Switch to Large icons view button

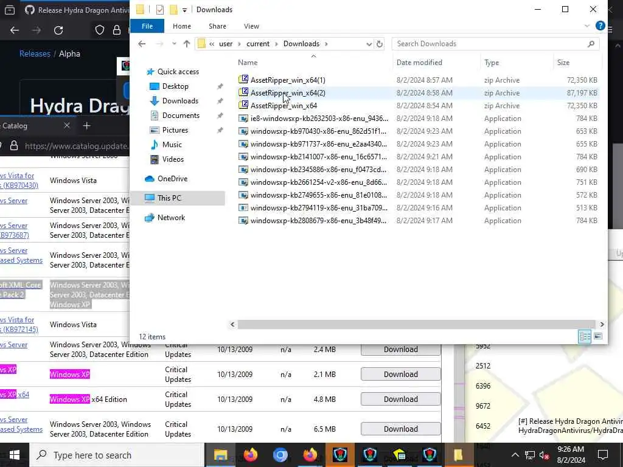point(598,337)
